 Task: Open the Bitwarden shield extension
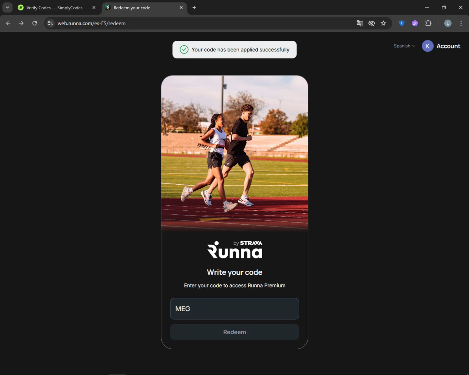[402, 23]
